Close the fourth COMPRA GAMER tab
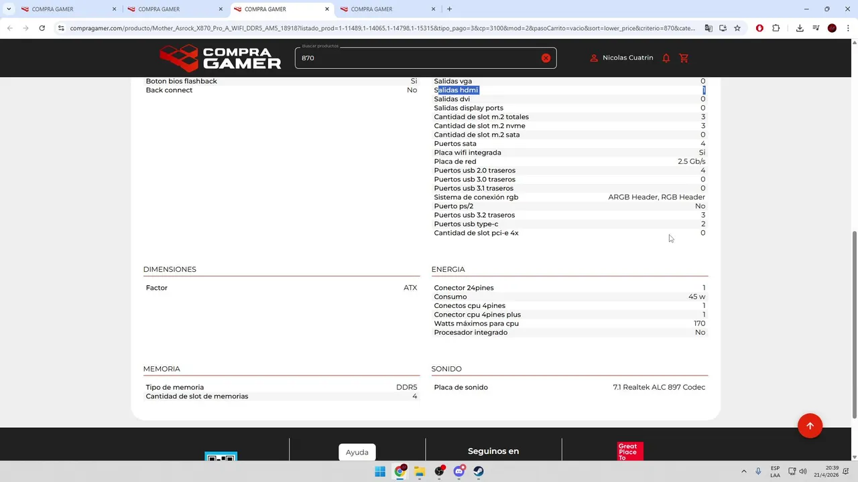This screenshot has height=482, width=858. 433,9
